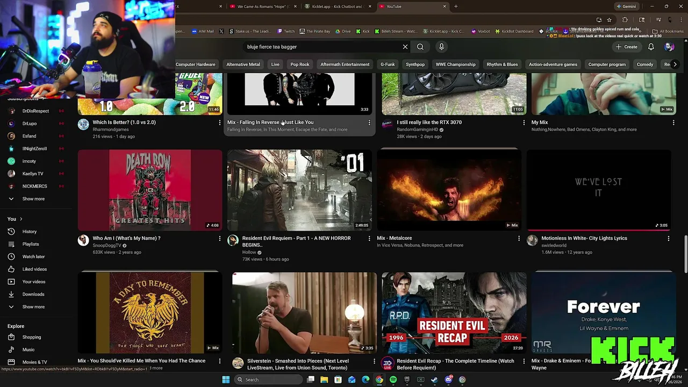Switch to We Came As Romans tab
The image size is (688, 387).
click(x=263, y=6)
